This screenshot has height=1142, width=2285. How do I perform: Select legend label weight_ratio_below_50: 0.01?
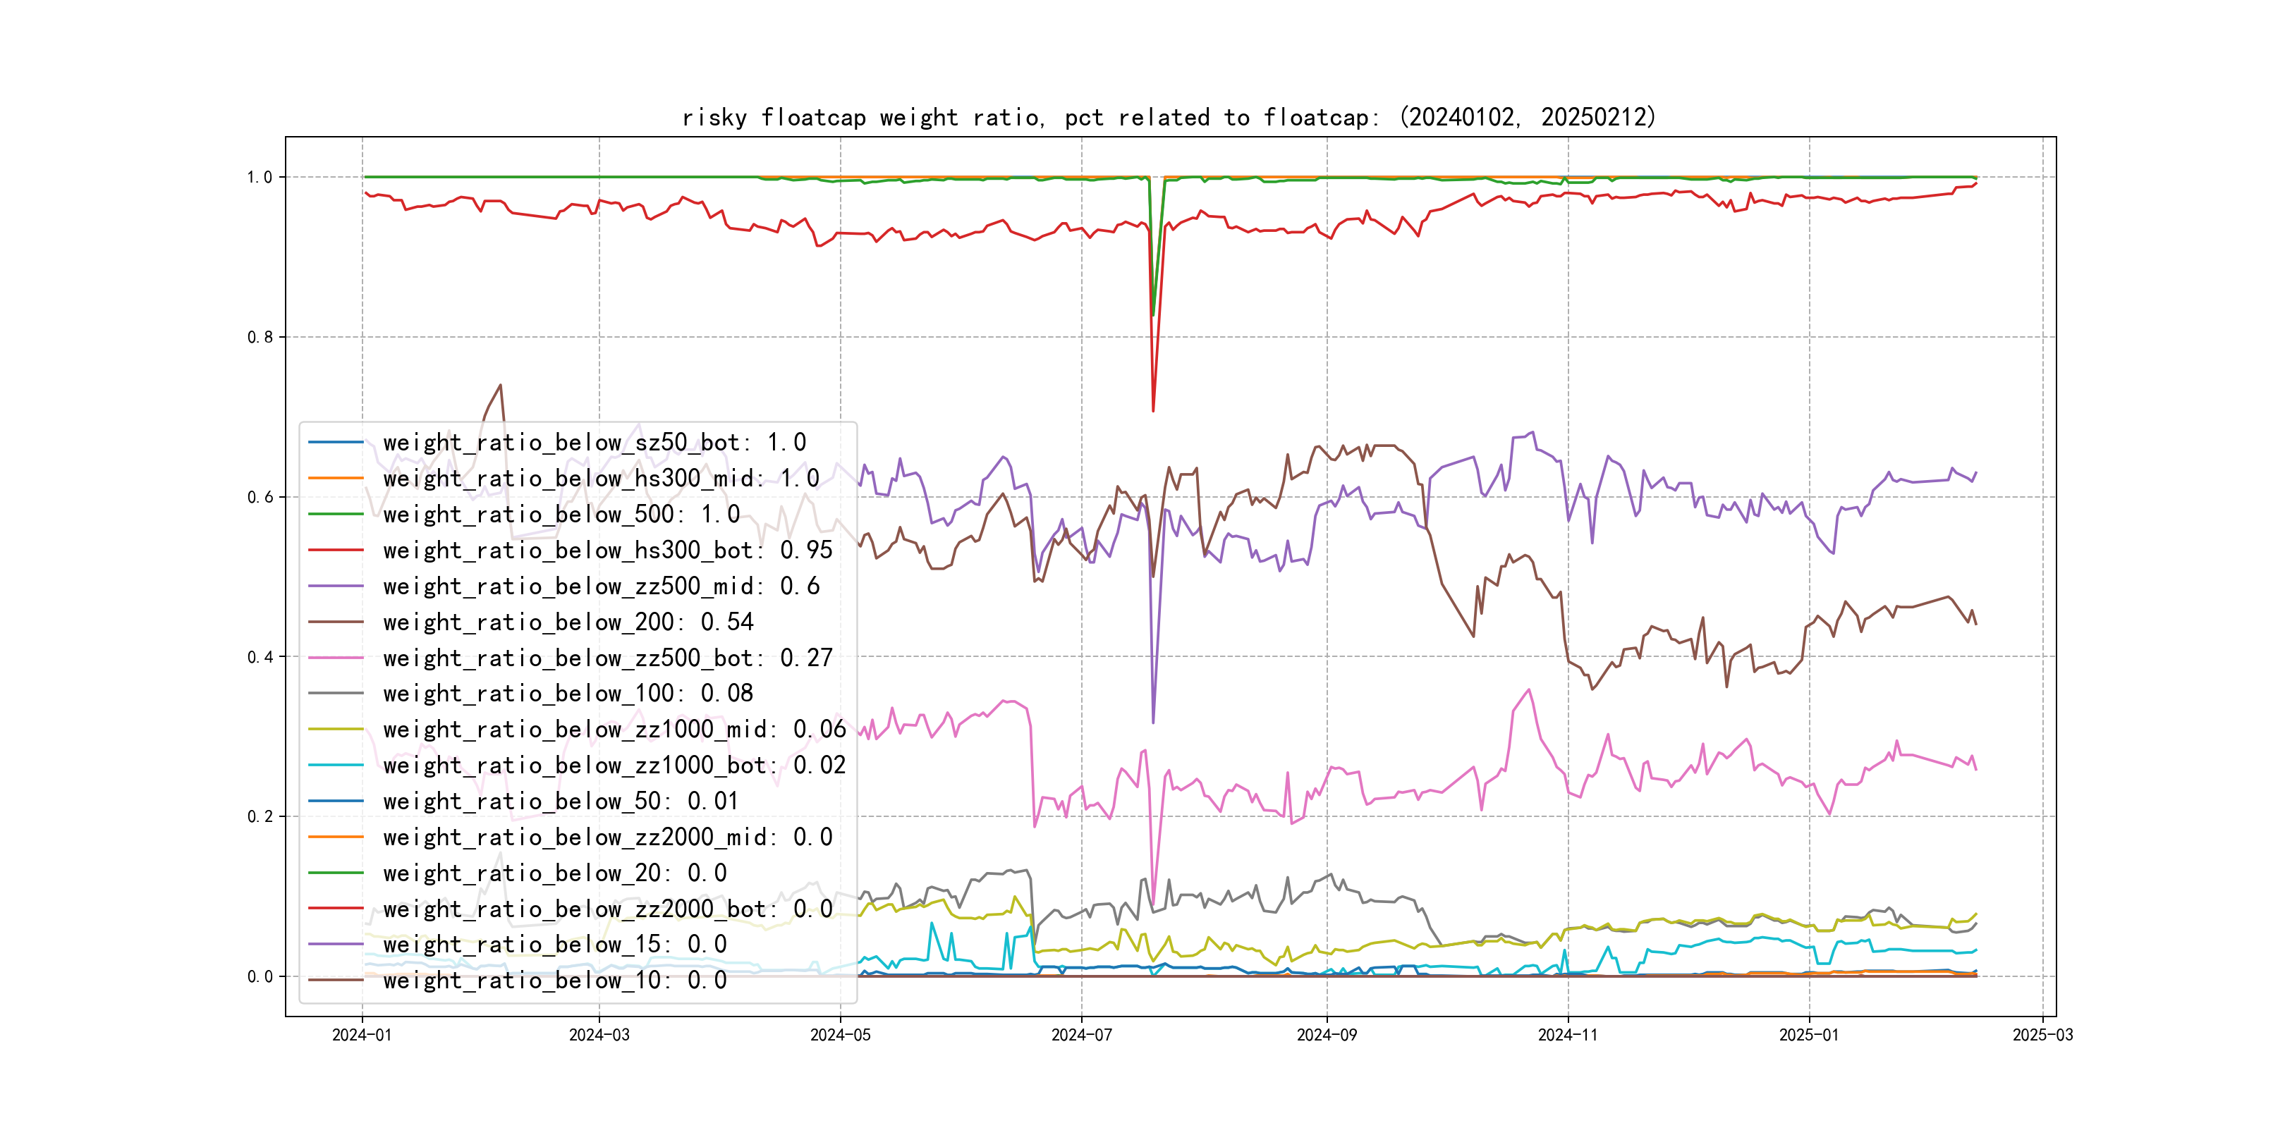(x=561, y=802)
